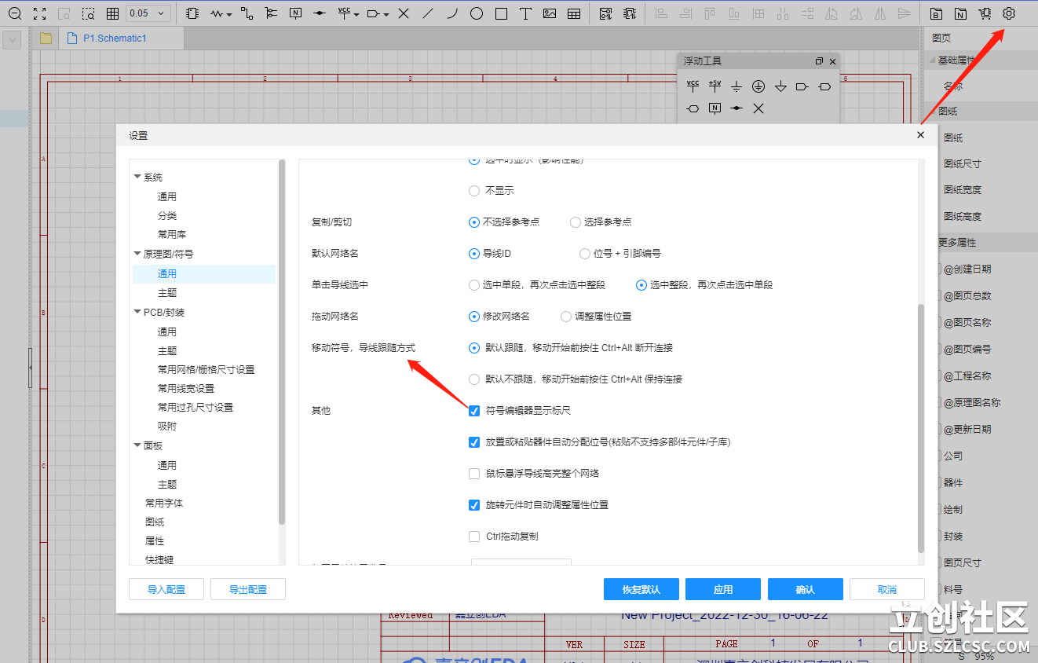Select the text T tool
The height and width of the screenshot is (663, 1038).
(x=525, y=13)
